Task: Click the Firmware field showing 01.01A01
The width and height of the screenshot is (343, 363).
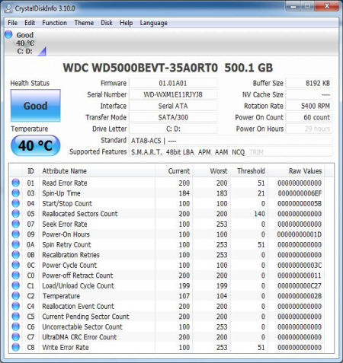Action: (x=173, y=83)
